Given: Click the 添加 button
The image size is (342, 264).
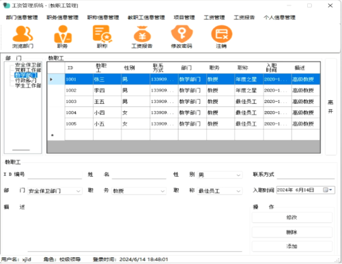Looking at the screenshot, I should pyautogui.click(x=292, y=246).
